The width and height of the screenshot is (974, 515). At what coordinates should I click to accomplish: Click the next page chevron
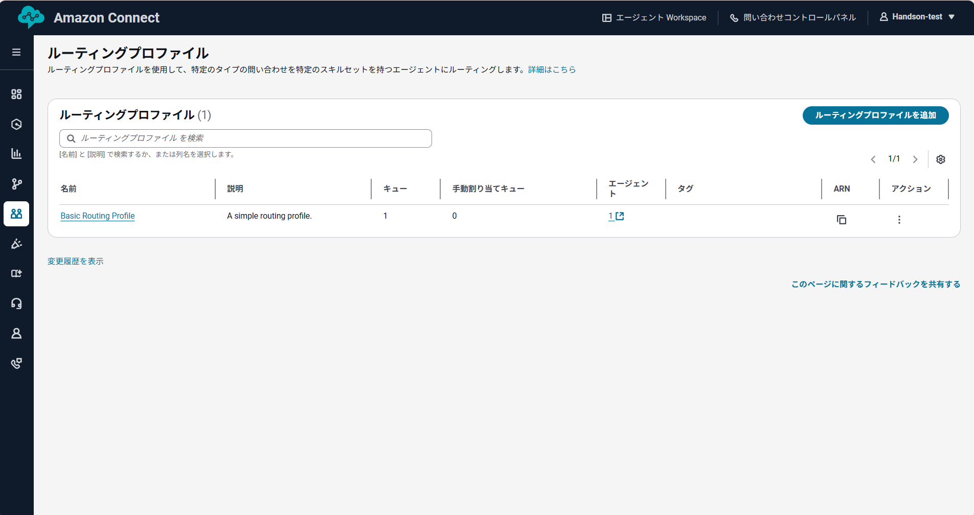(x=915, y=159)
